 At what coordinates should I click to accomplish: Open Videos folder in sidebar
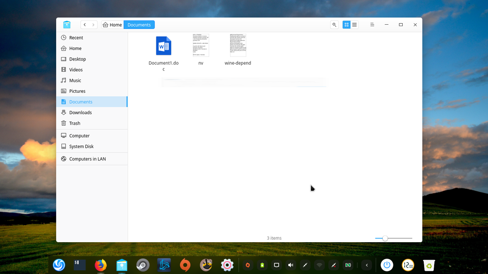tap(92, 69)
